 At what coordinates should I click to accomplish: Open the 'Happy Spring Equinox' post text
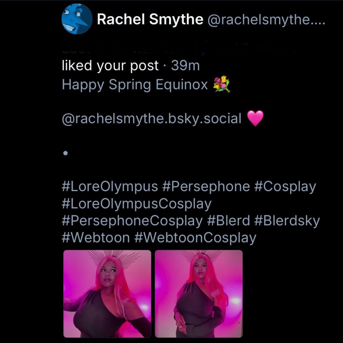(135, 85)
